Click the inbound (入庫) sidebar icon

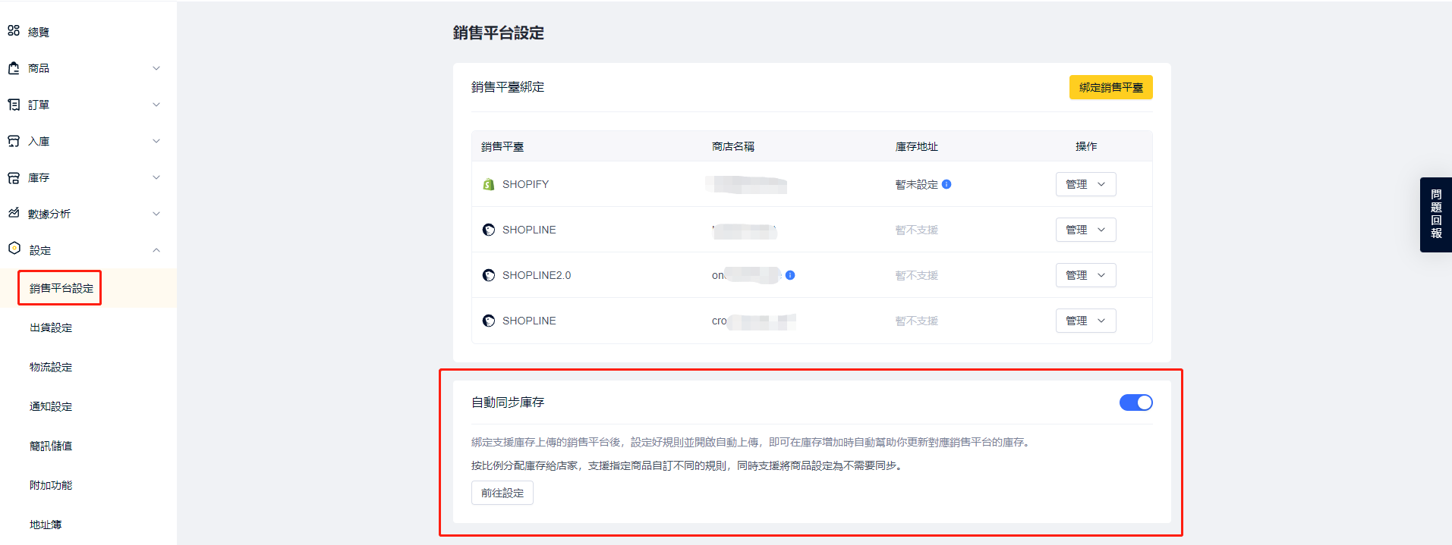pos(14,141)
